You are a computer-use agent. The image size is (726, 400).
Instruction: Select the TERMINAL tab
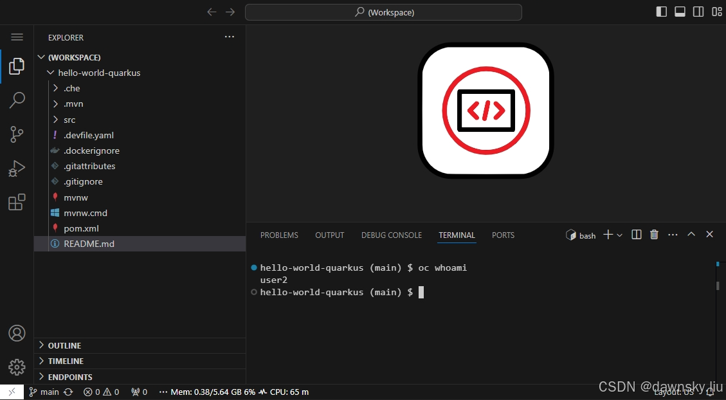(457, 235)
